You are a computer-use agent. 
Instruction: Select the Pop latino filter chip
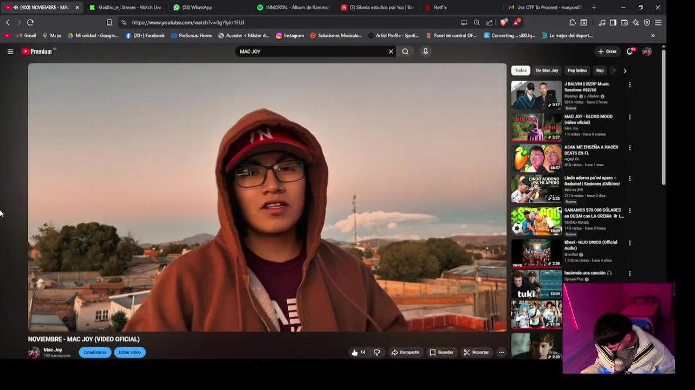coord(577,70)
